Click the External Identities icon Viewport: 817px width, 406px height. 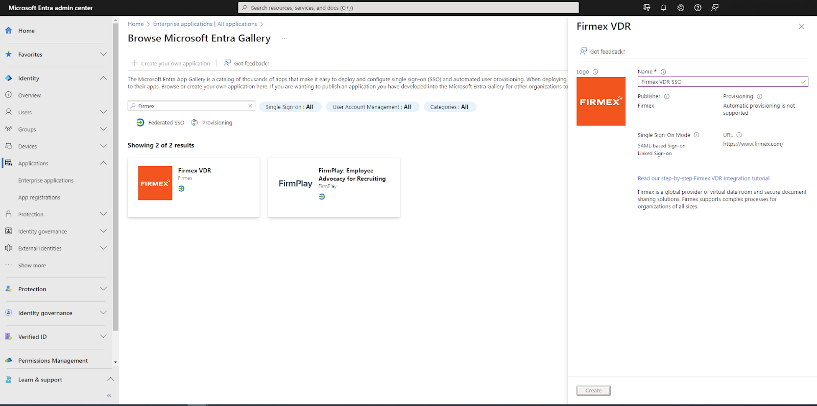coord(9,248)
